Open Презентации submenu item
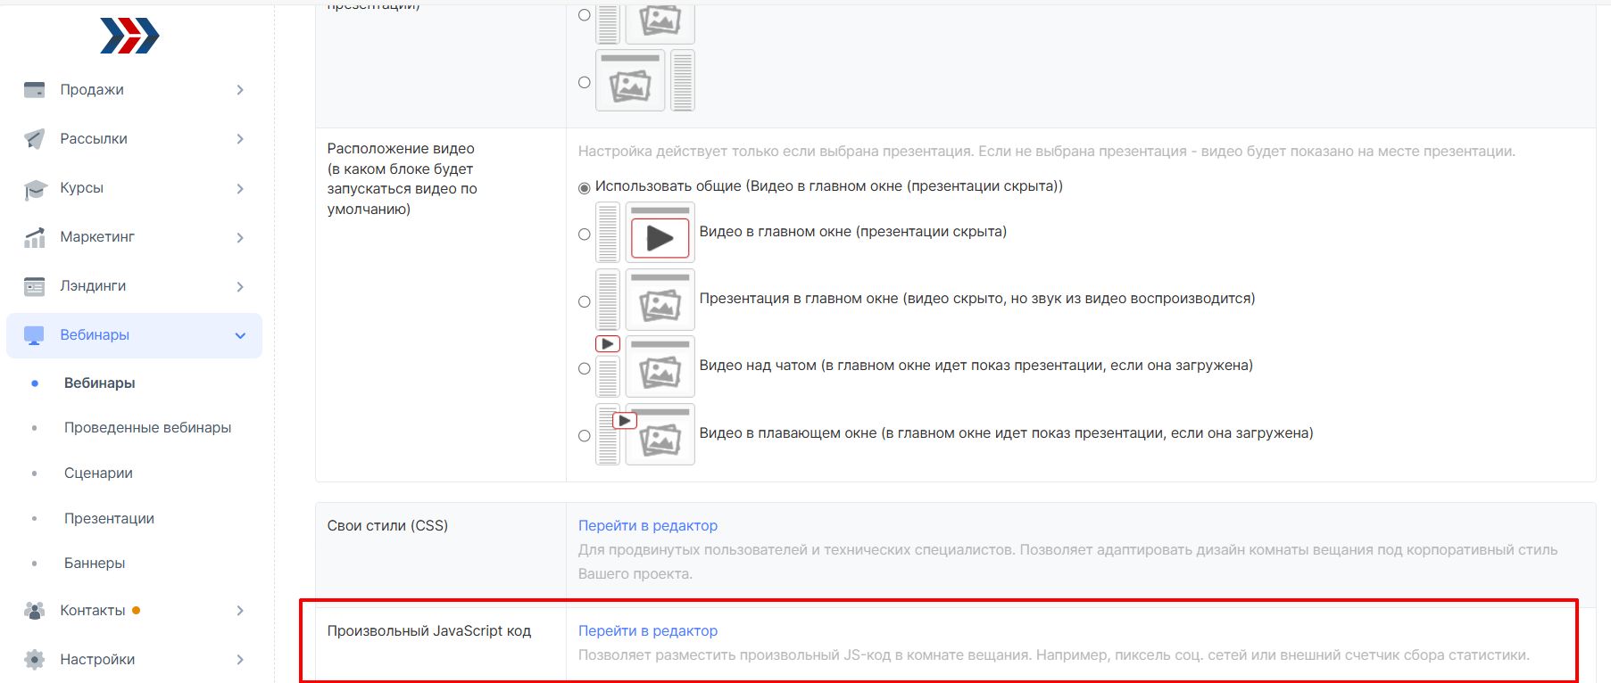The width and height of the screenshot is (1611, 683). [x=109, y=519]
